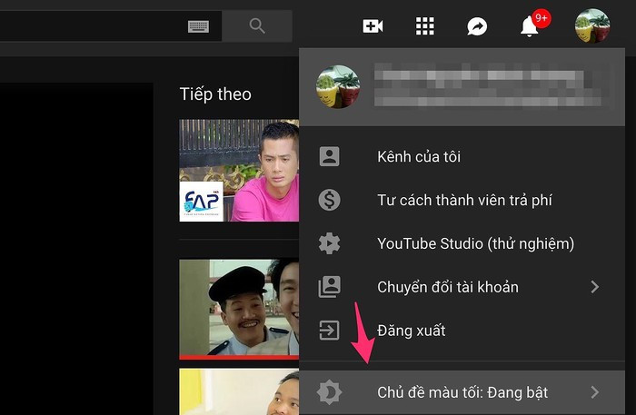Open the messages share icon

click(477, 26)
